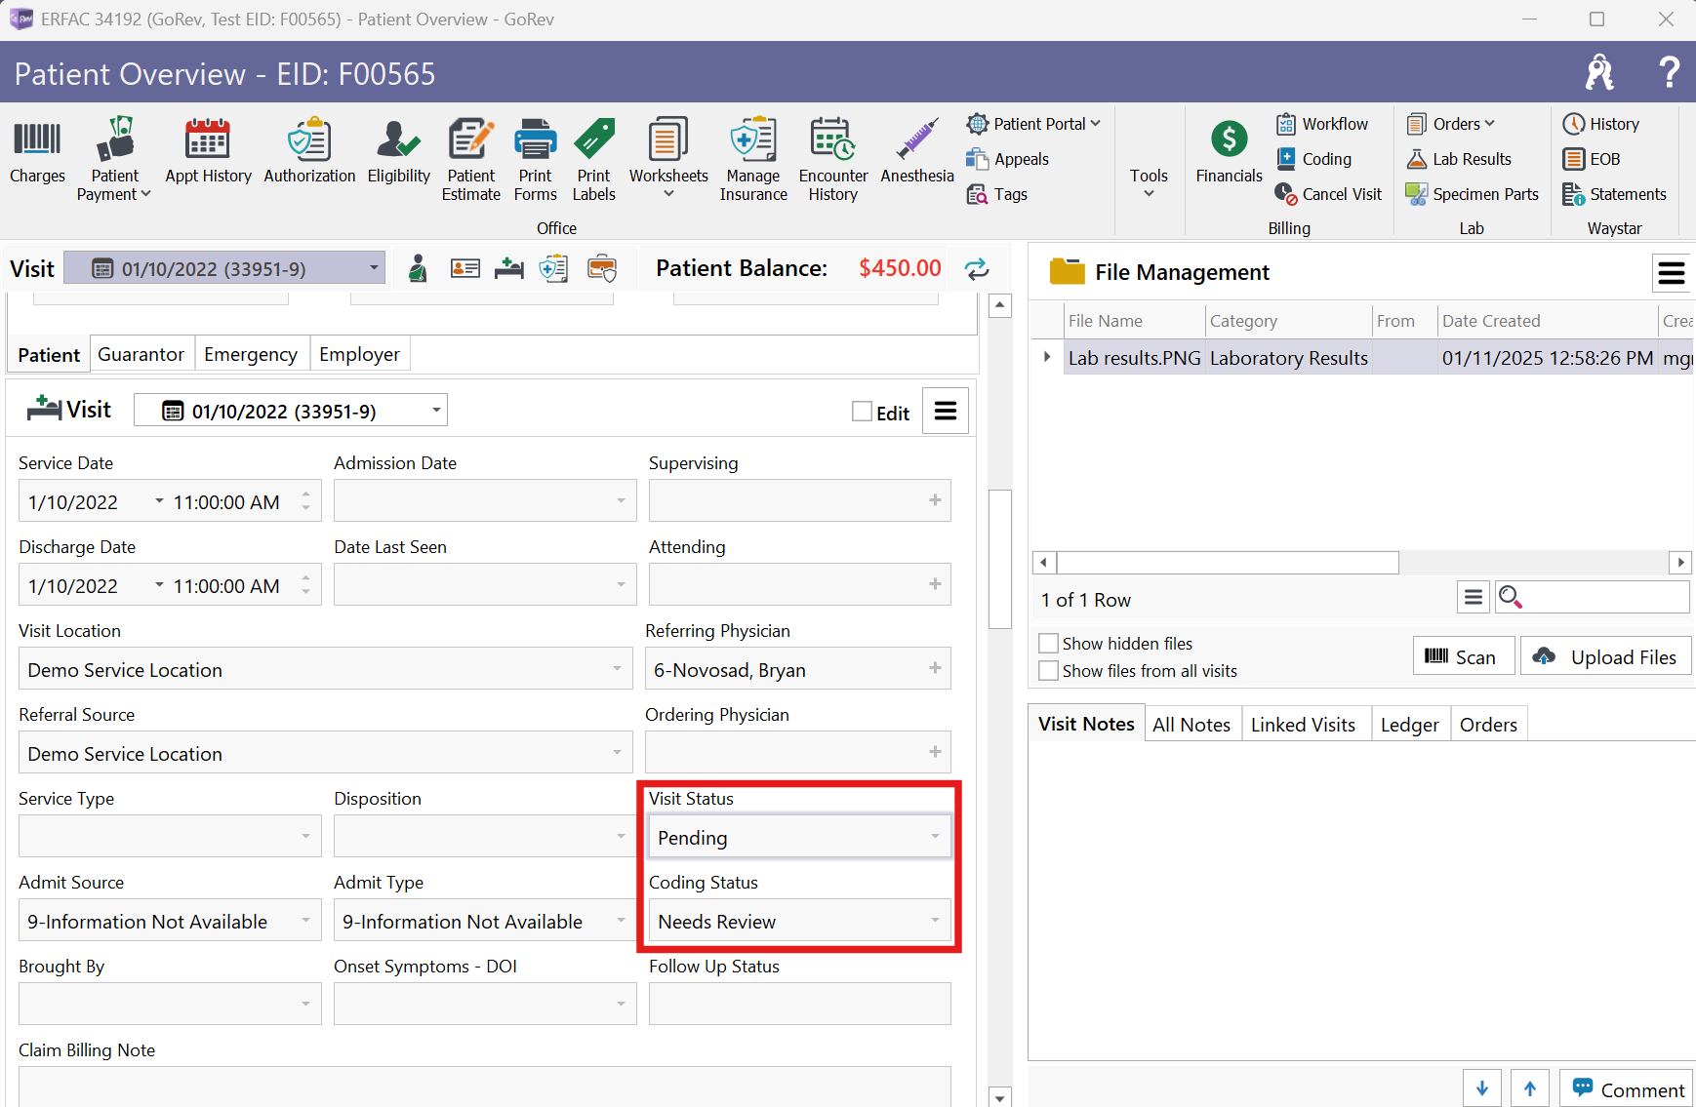Sort by the Category column header
Viewport: 1696px width, 1107px height.
(1288, 321)
